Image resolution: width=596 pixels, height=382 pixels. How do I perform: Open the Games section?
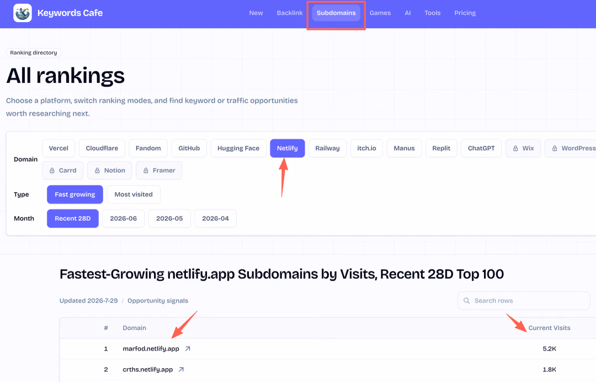point(380,13)
